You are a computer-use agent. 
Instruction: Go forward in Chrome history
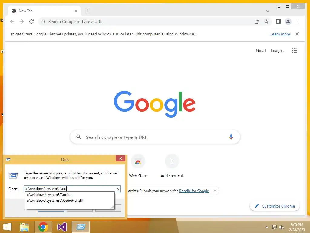pyautogui.click(x=22, y=22)
